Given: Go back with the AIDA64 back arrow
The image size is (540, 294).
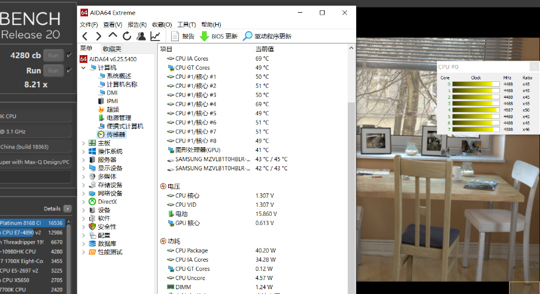Looking at the screenshot, I should (85, 36).
